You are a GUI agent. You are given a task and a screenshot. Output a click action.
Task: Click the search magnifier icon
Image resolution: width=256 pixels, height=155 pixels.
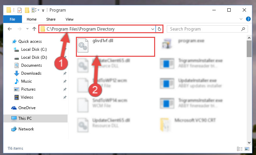pyautogui.click(x=243, y=29)
